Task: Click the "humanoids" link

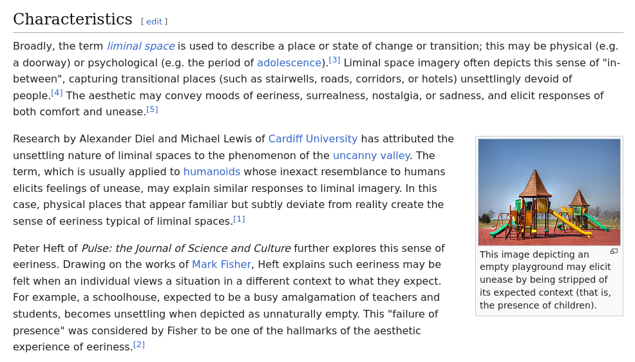Action: [211, 172]
